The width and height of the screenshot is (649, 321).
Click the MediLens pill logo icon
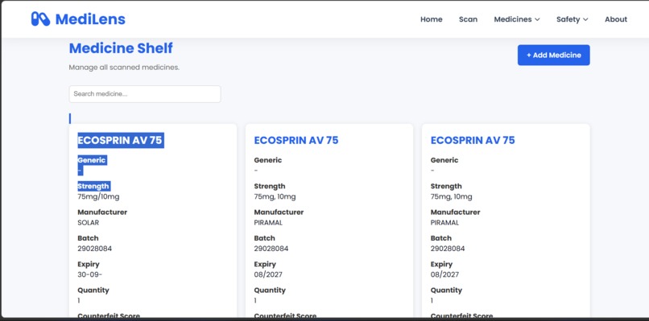(x=40, y=19)
